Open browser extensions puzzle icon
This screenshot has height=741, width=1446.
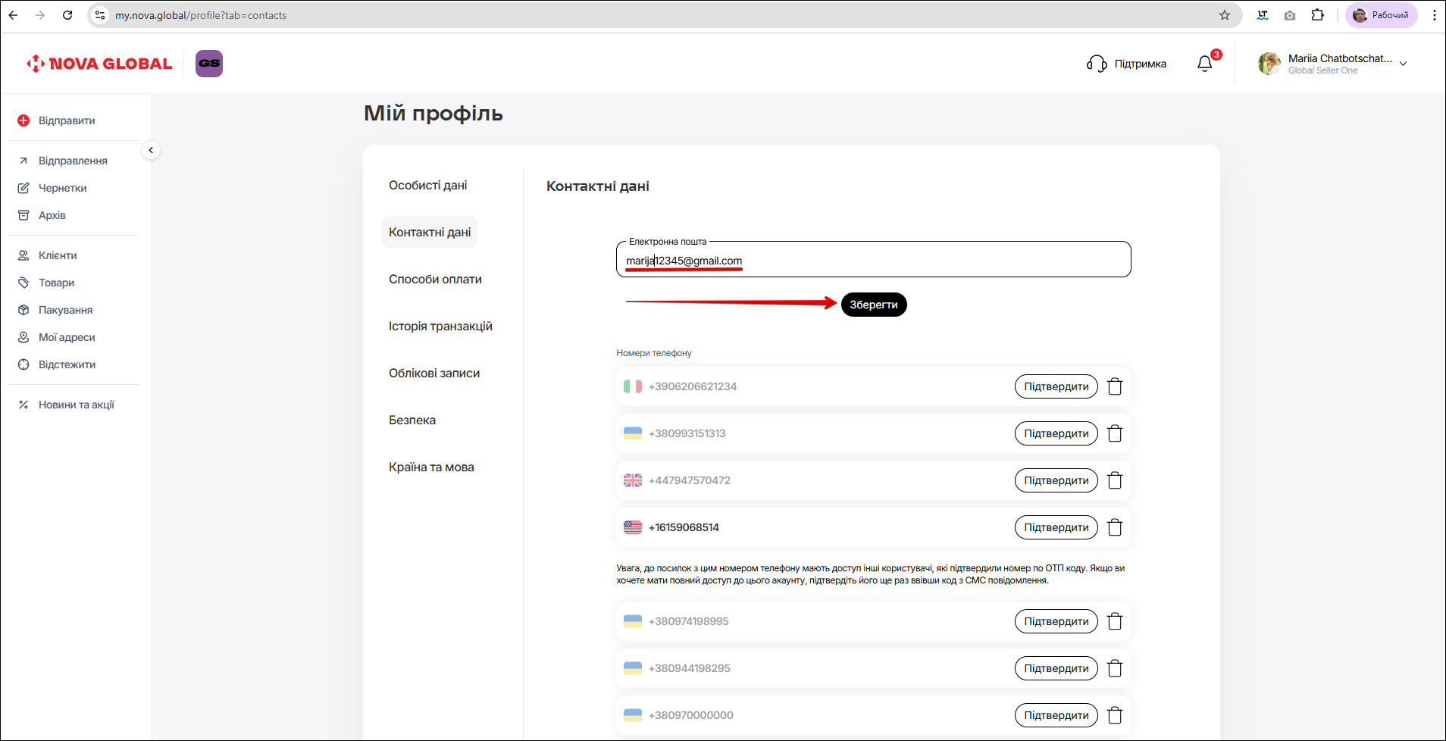tap(1318, 15)
